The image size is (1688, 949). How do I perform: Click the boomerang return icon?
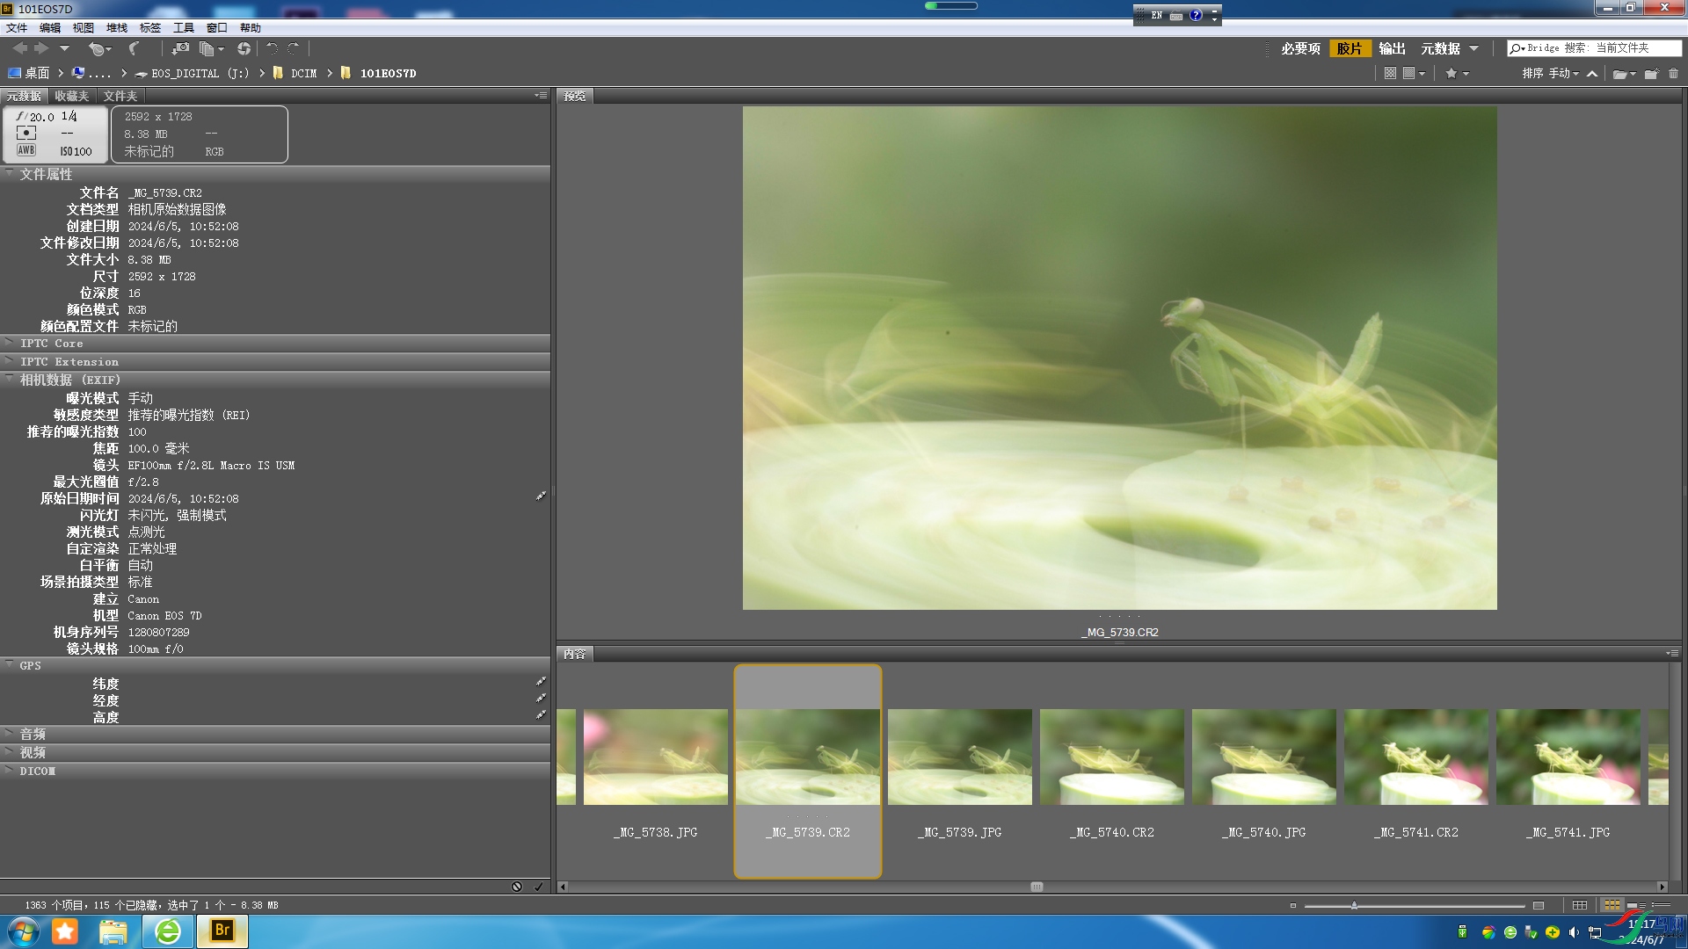pos(134,49)
